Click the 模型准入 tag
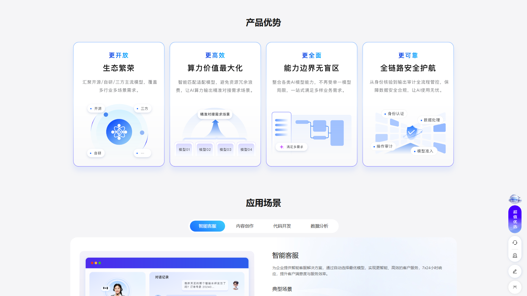The height and width of the screenshot is (296, 527). (424, 151)
